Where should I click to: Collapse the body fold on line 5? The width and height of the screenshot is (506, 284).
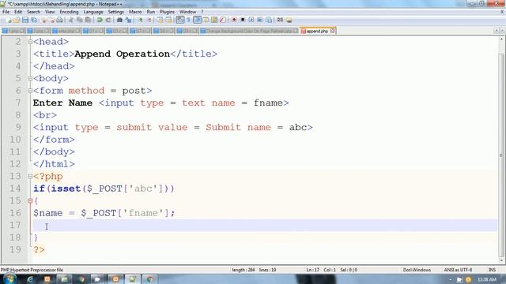[x=30, y=78]
